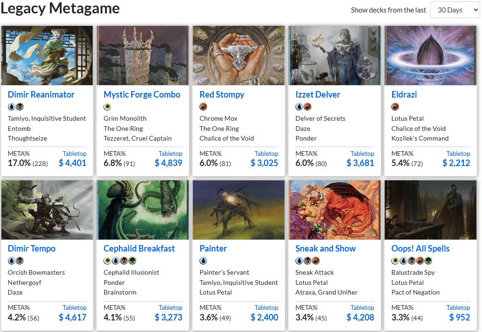Image resolution: width=482 pixels, height=332 pixels.
Task: Click the blue mana icon under Dimir Tempo
Action: pos(11,261)
